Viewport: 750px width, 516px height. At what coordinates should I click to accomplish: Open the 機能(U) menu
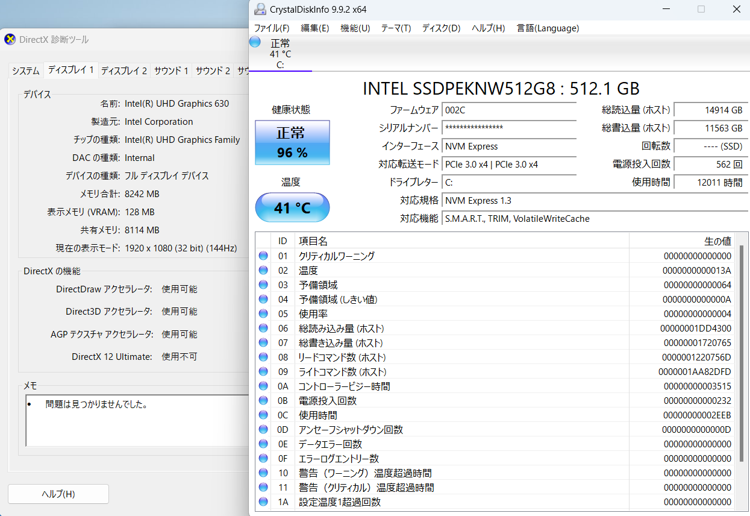pyautogui.click(x=355, y=28)
